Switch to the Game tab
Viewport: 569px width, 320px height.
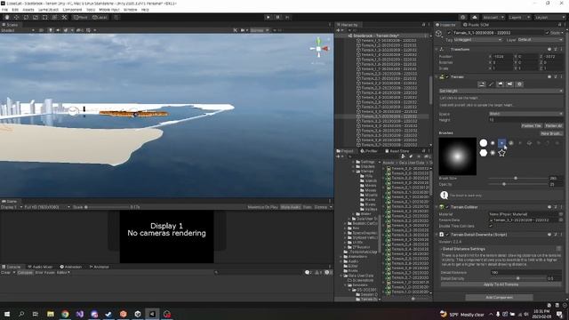[10, 201]
